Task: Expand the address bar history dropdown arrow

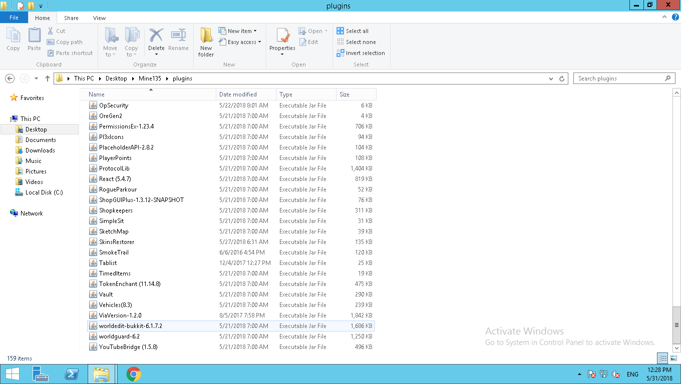Action: click(551, 78)
